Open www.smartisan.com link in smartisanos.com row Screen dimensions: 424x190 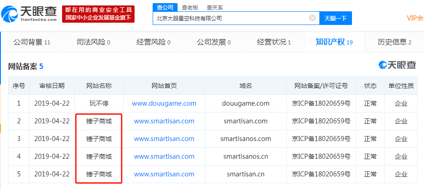click(x=164, y=139)
